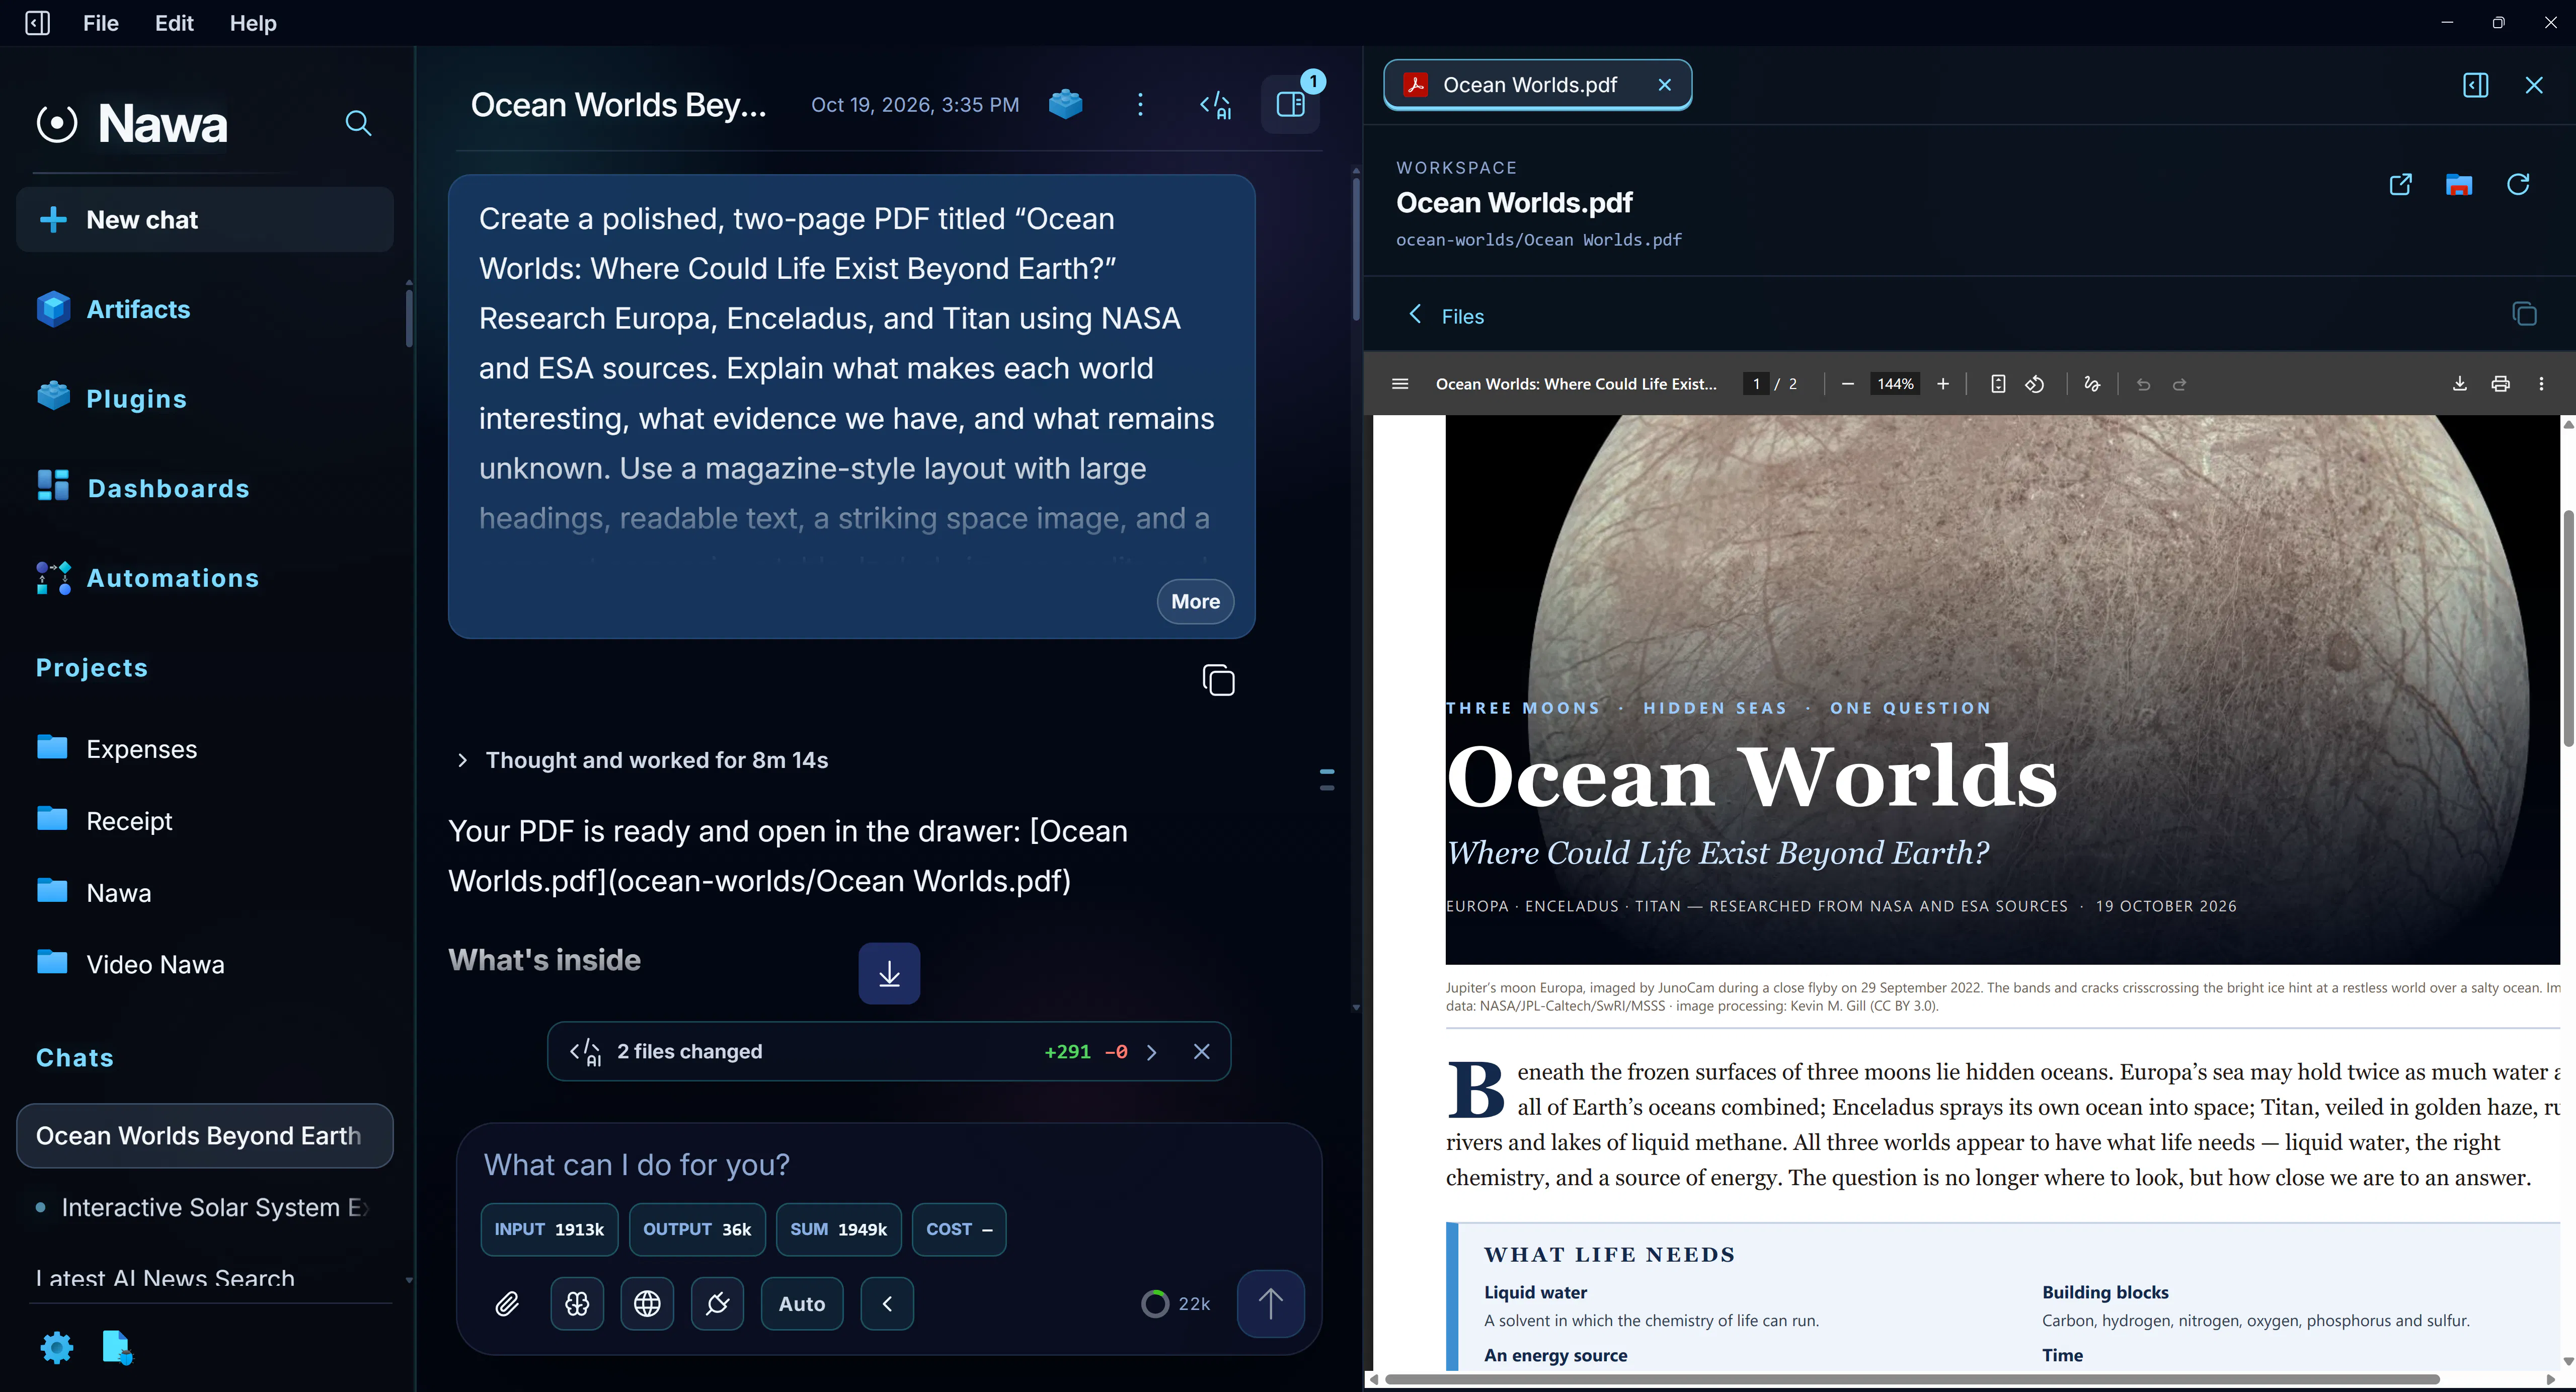2576x1392 pixels.
Task: Open the Help menu
Action: pyautogui.click(x=253, y=23)
